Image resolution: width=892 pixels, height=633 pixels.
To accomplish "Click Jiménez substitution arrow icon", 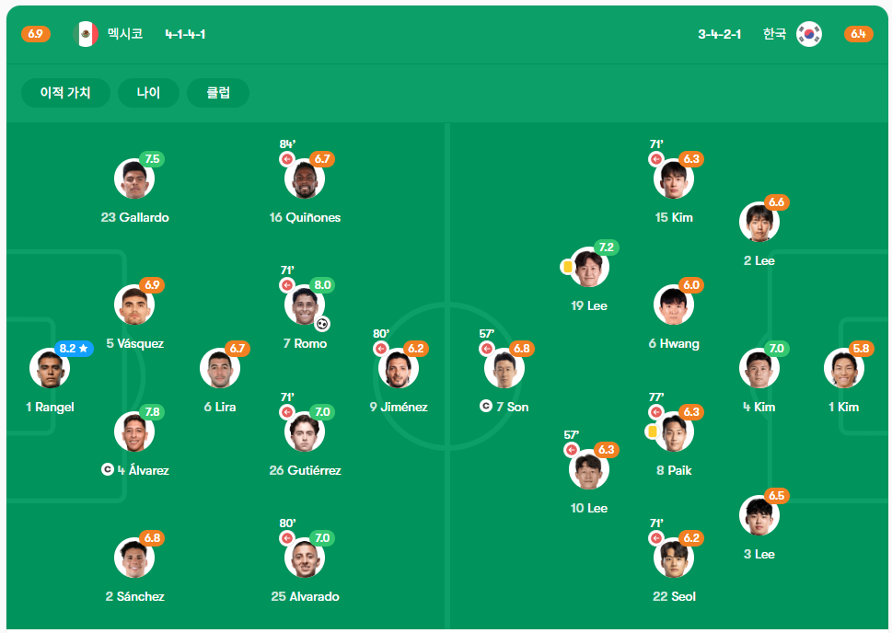I will point(381,349).
